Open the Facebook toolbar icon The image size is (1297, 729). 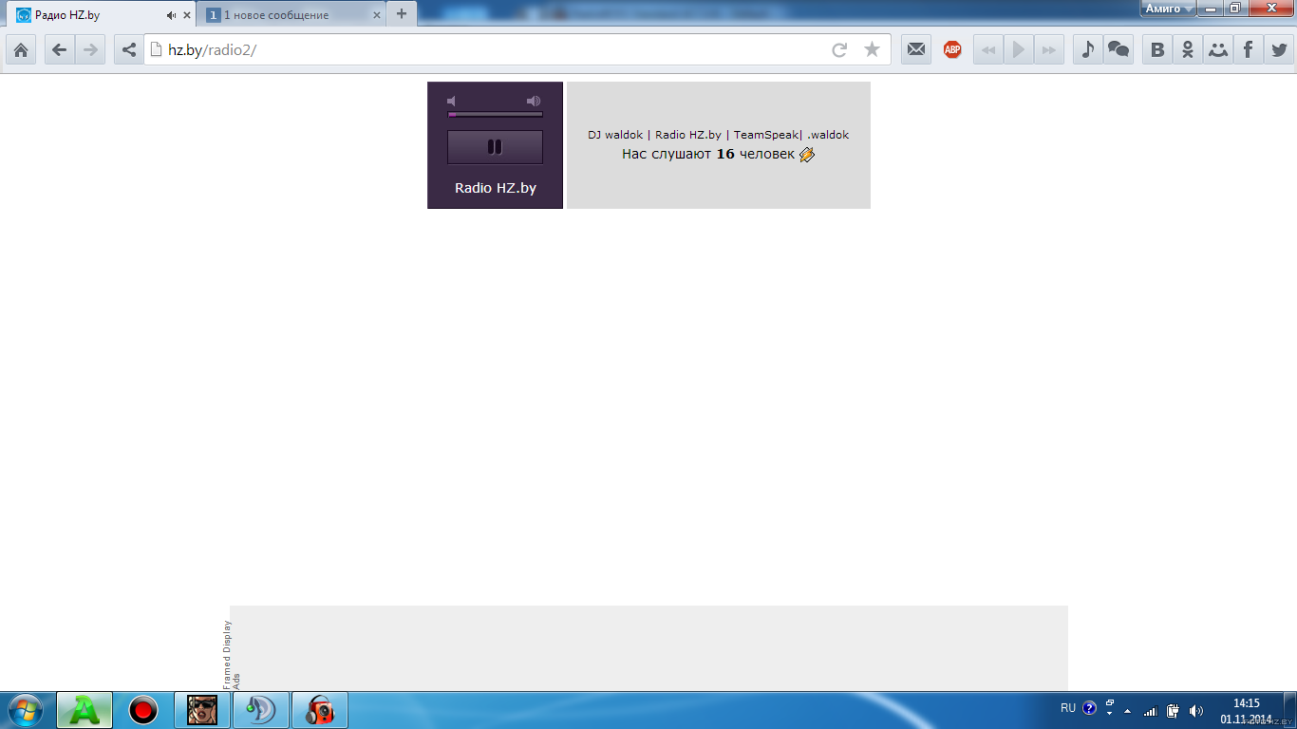pos(1248,49)
